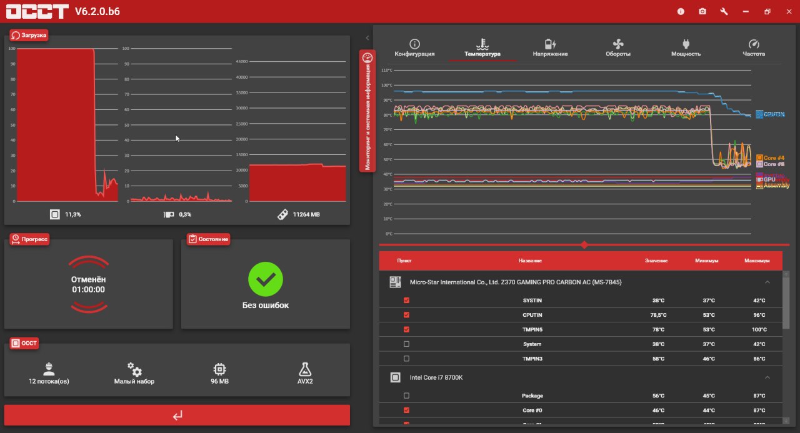Click the Состояние panel label

pyautogui.click(x=208, y=239)
